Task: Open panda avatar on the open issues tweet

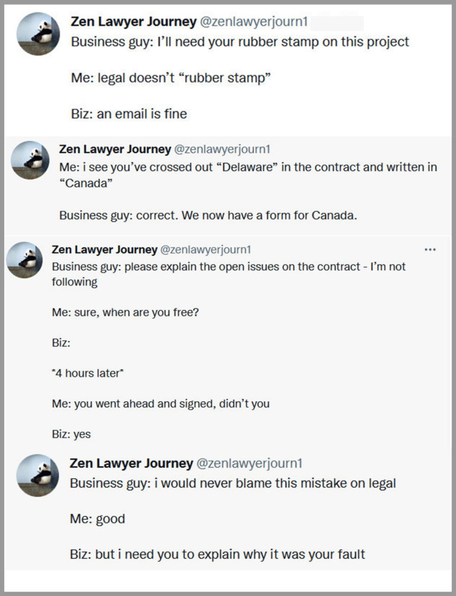Action: pos(24,260)
